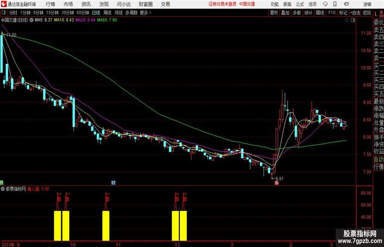Toggle the side panel icon near diamond

point(353,20)
